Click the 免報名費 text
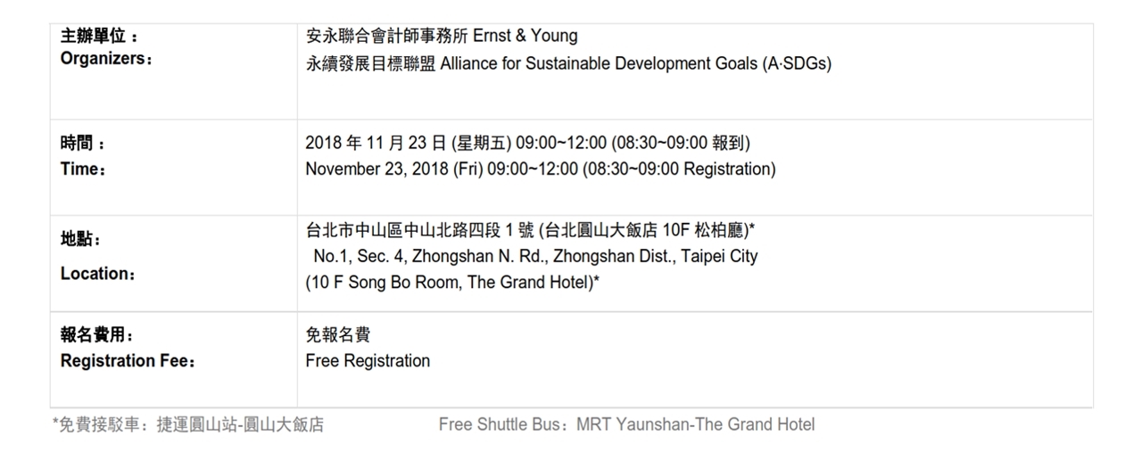1142x461 pixels. coord(337,335)
